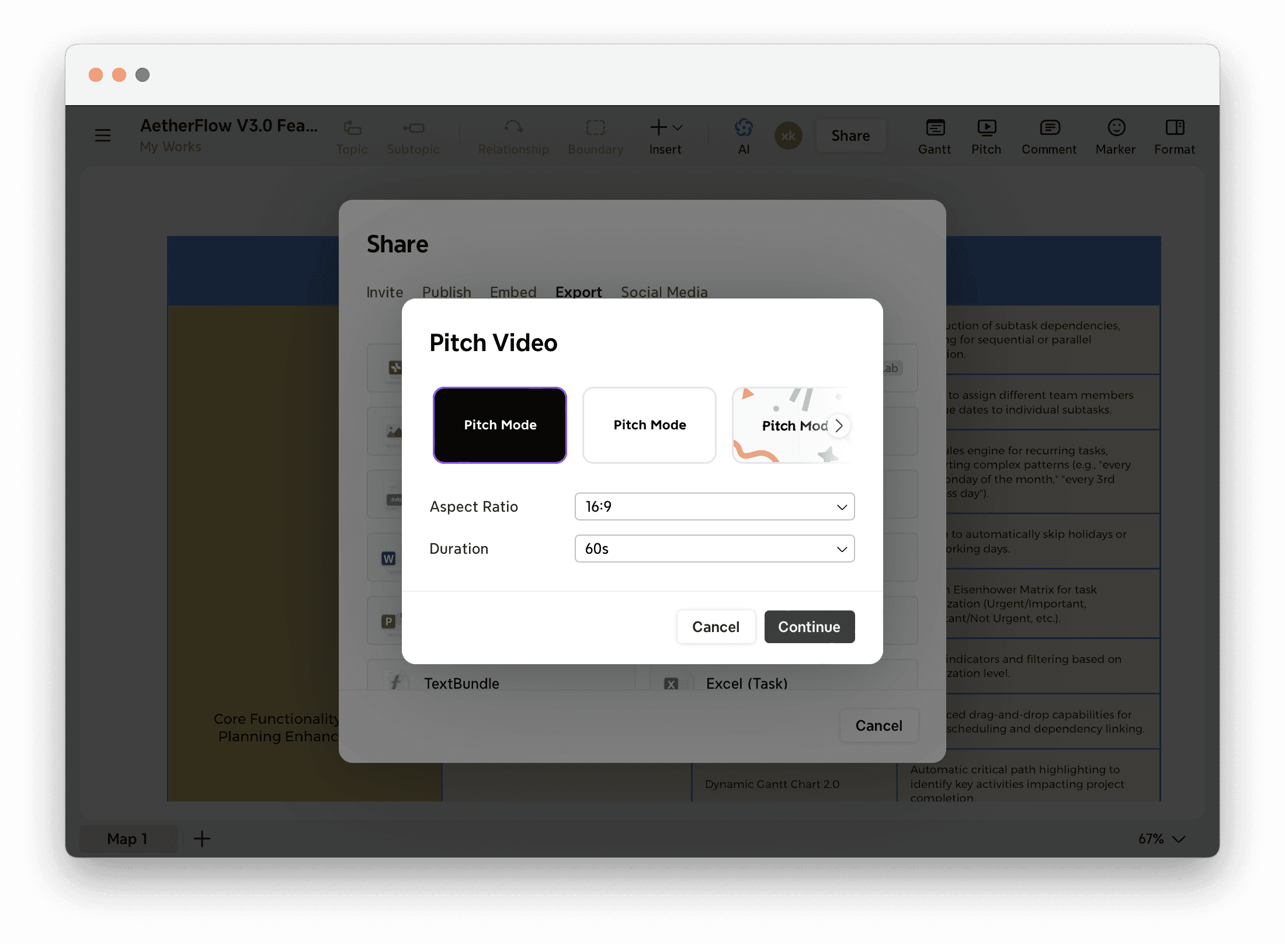
Task: Click the Pitch presentation icon
Action: pyautogui.click(x=986, y=128)
